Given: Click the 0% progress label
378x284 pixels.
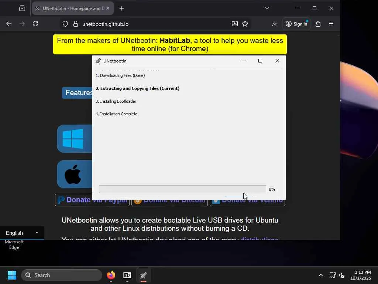Looking at the screenshot, I should [272, 189].
